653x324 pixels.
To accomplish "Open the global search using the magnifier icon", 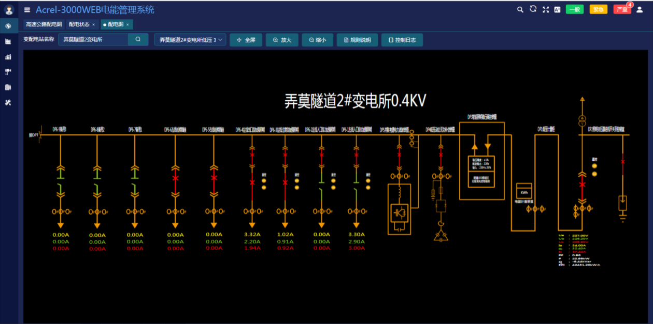I will coord(520,9).
